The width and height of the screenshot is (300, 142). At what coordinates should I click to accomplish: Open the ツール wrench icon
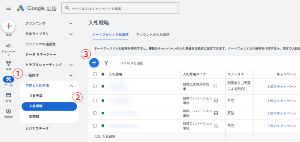tap(9, 79)
